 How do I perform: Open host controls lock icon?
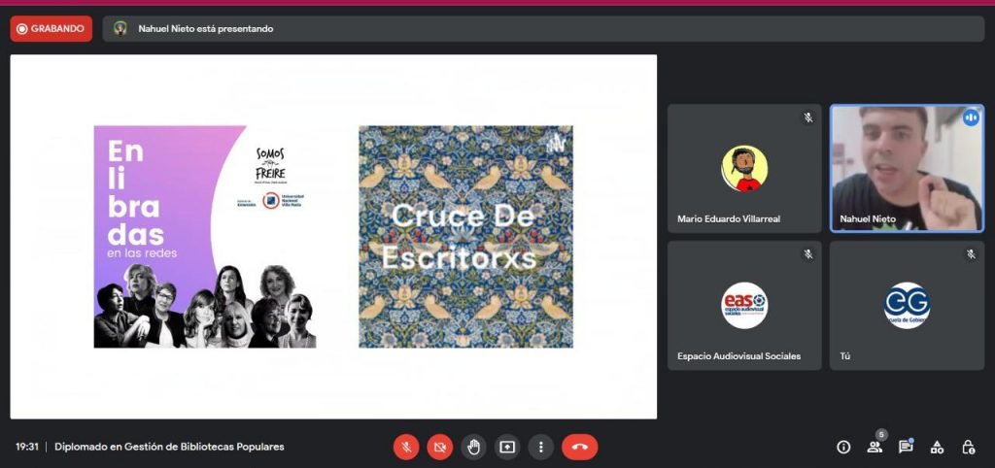(968, 447)
